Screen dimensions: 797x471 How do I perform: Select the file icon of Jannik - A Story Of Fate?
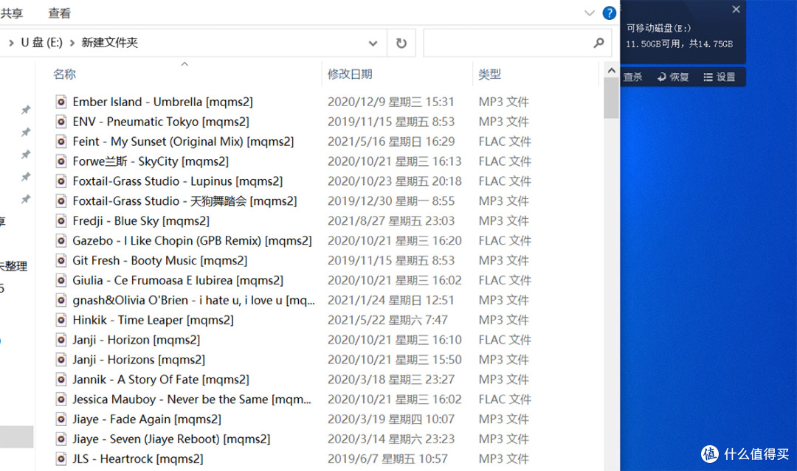pos(61,379)
